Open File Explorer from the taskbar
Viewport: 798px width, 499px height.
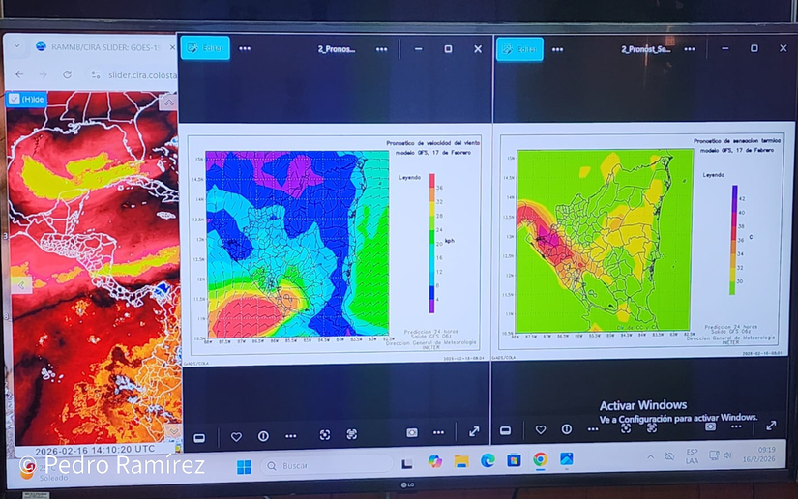[461, 461]
